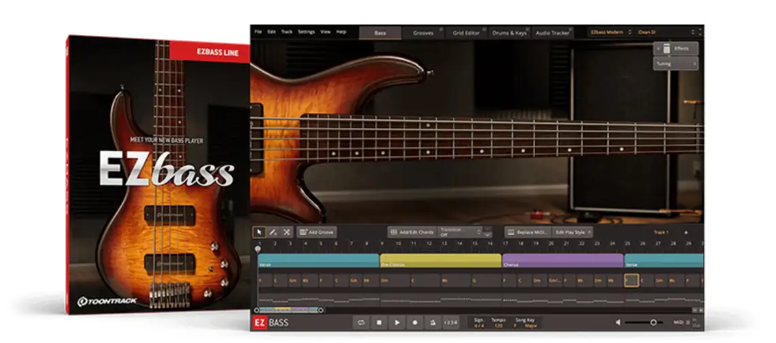
Task: Open the Settings menu
Action: pyautogui.click(x=306, y=32)
